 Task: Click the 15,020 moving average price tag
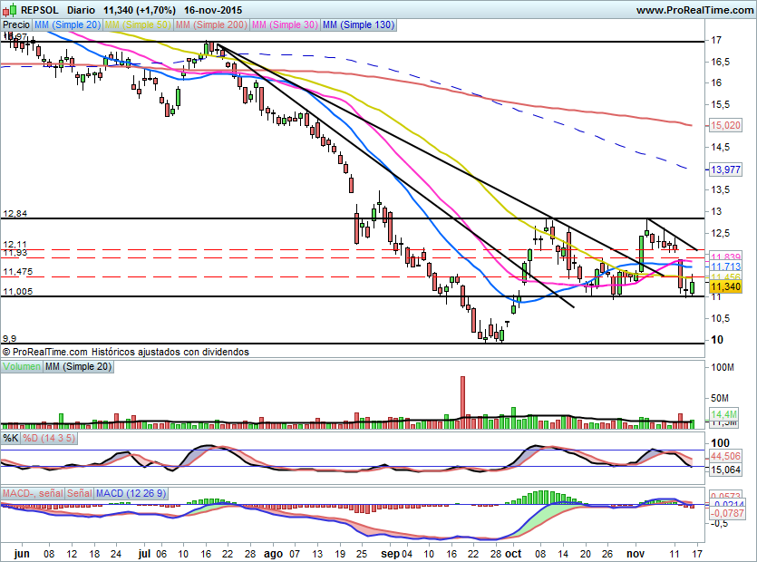click(x=727, y=126)
